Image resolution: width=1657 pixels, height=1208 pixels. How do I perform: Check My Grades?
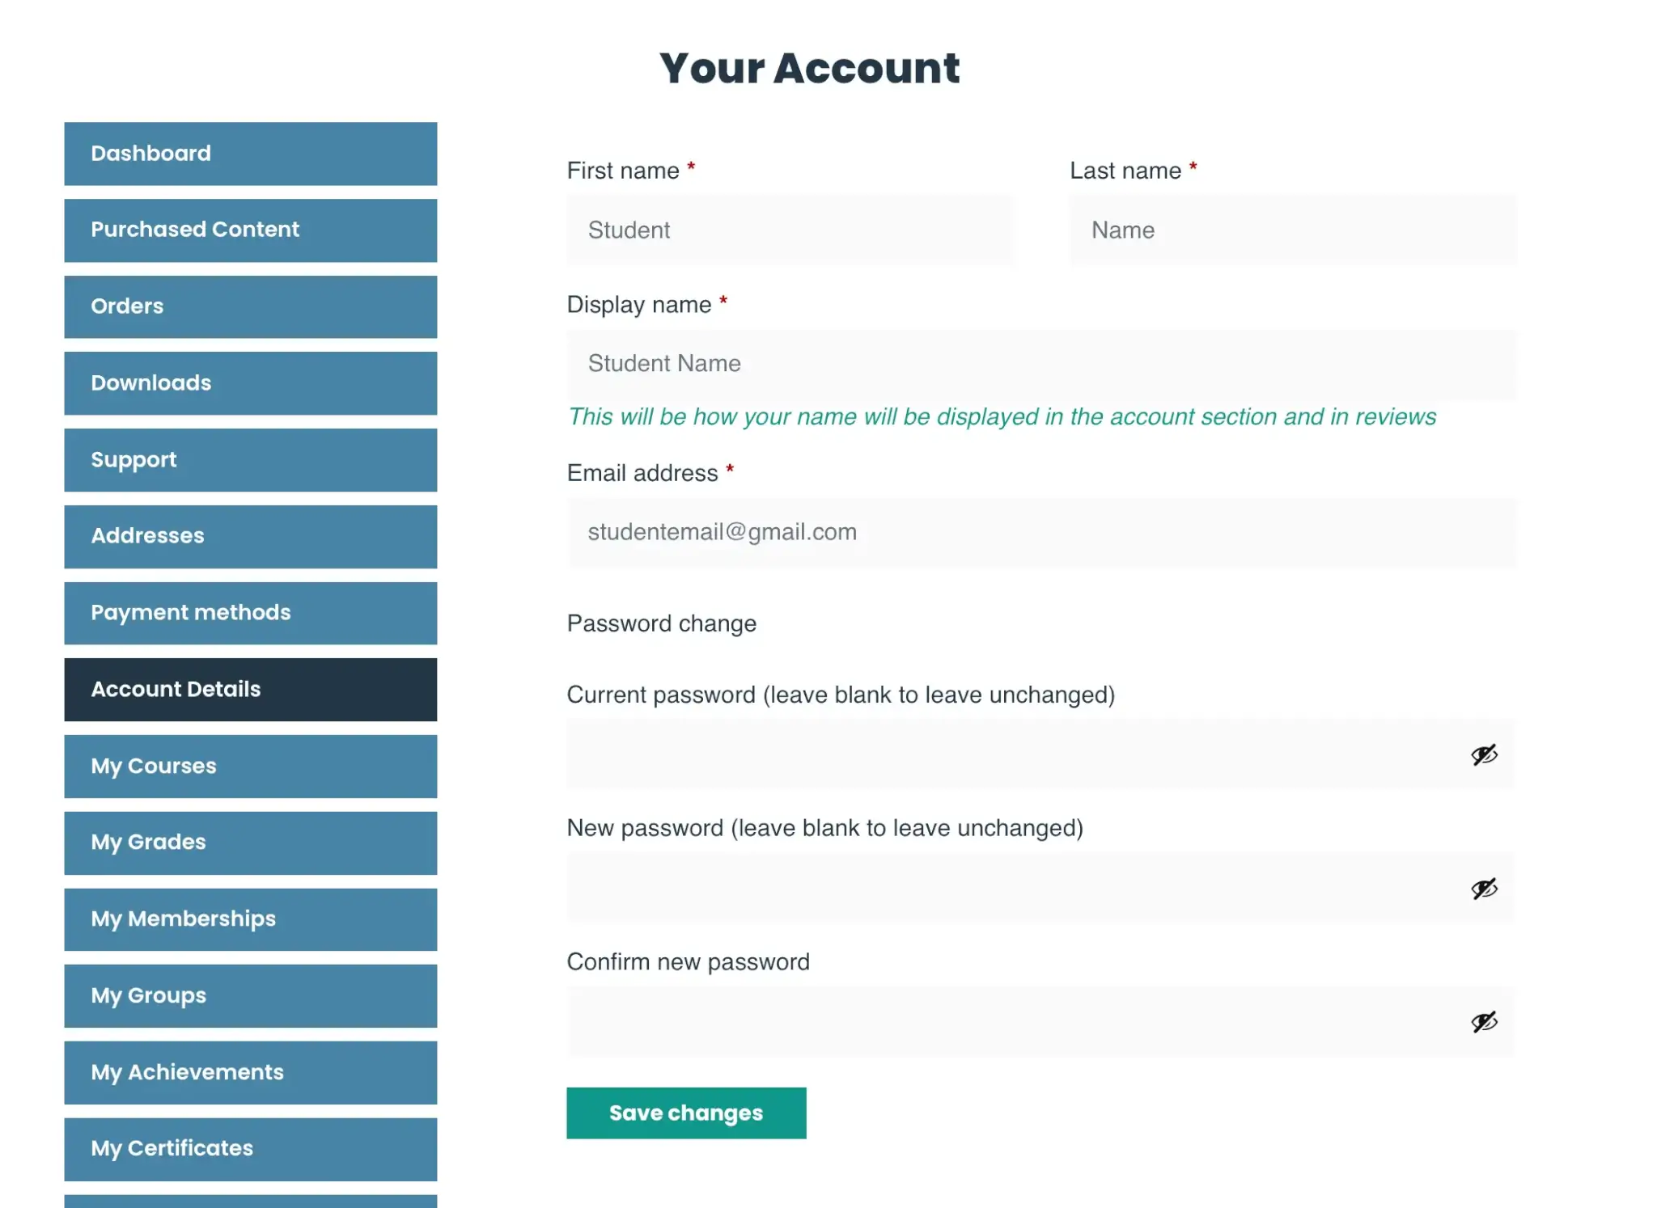pyautogui.click(x=249, y=842)
